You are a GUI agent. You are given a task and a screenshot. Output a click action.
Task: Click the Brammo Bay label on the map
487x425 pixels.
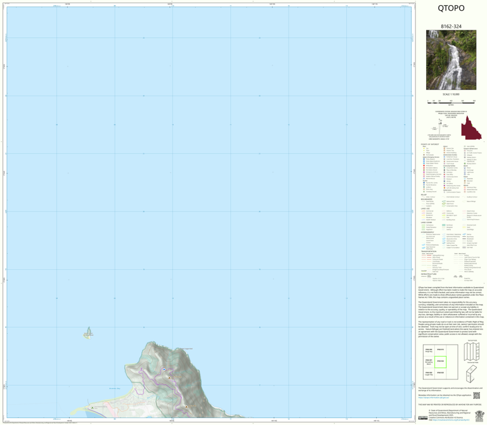tap(115, 388)
